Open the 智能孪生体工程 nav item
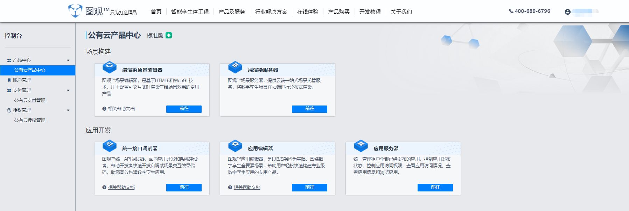Viewport: 629px width, 211px height. 190,12
